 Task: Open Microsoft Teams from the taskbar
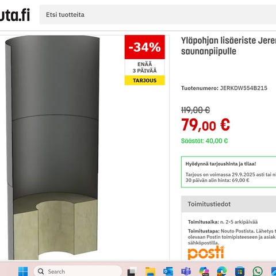click(186, 271)
